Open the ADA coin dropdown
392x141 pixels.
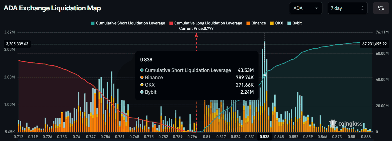pos(305,8)
